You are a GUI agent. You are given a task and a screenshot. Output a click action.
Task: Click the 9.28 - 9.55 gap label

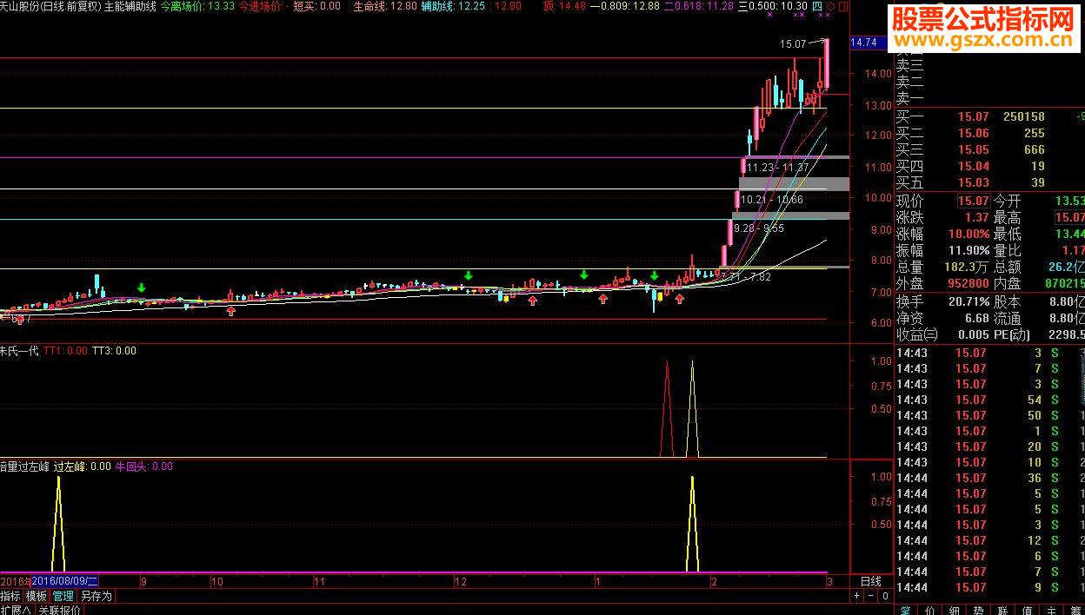[759, 228]
